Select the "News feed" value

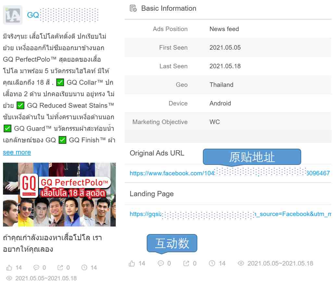pyautogui.click(x=224, y=29)
